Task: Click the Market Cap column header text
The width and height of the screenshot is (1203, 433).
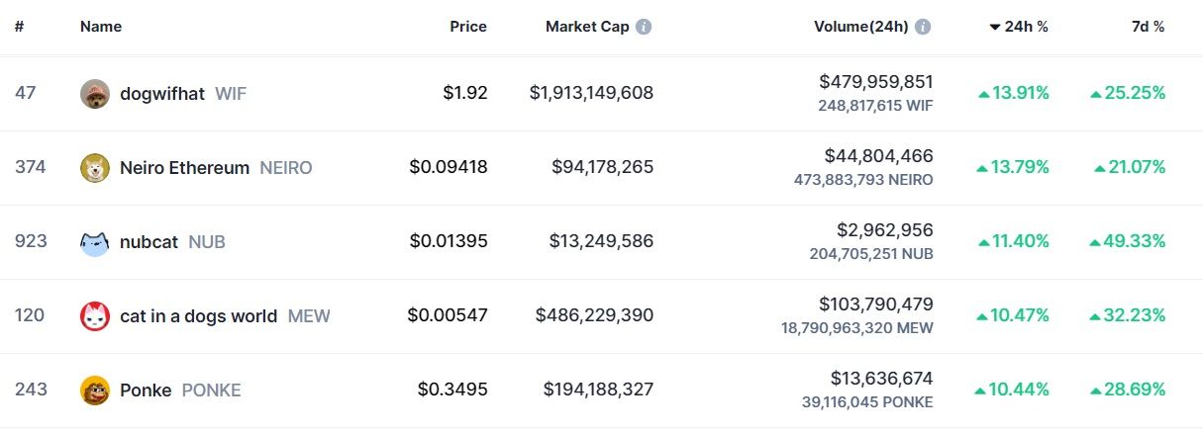Action: pyautogui.click(x=587, y=27)
